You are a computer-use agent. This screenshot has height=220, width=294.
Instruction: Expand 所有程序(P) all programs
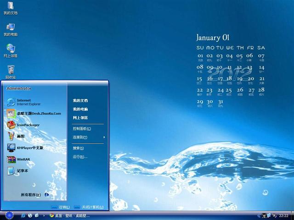(35, 195)
